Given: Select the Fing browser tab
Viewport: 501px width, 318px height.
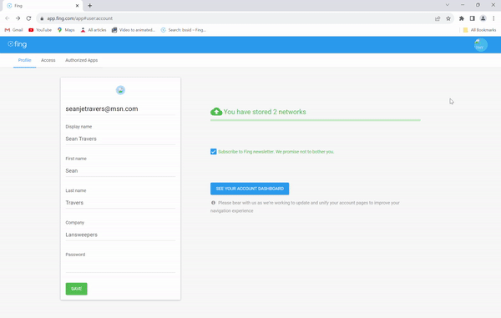Looking at the screenshot, I should pos(43,6).
